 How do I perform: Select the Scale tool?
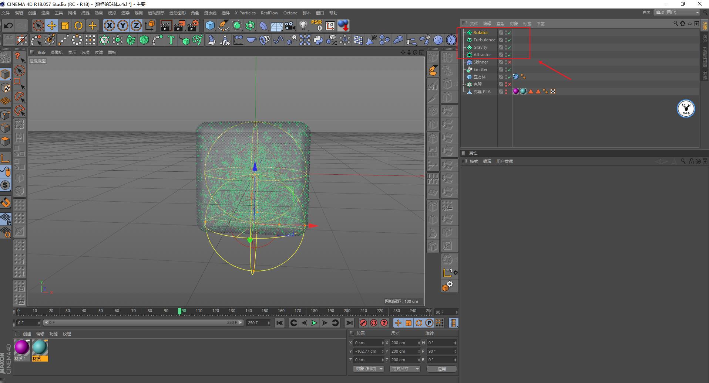[x=65, y=25]
